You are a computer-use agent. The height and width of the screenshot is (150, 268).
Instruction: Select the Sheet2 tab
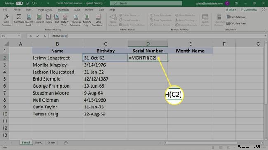[26, 143]
